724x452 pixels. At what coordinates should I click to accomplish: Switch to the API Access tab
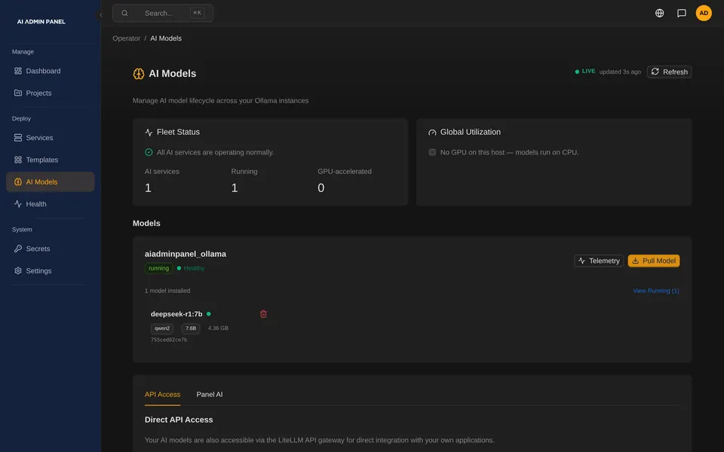[x=163, y=395]
